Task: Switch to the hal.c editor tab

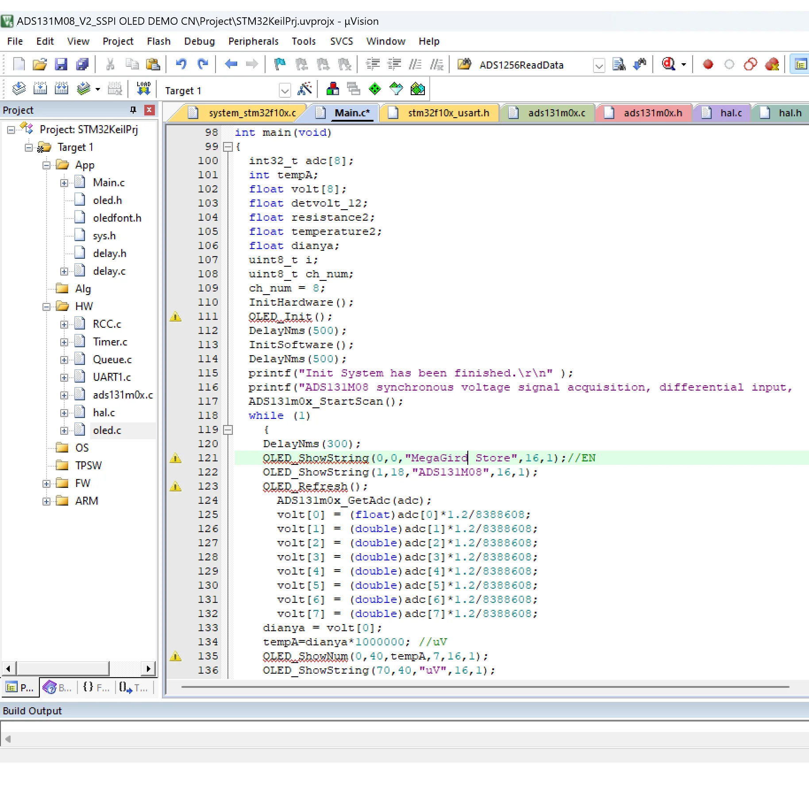Action: tap(723, 113)
